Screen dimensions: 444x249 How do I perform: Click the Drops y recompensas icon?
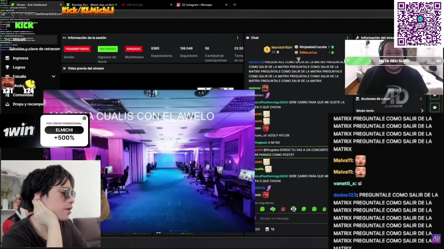(x=7, y=104)
